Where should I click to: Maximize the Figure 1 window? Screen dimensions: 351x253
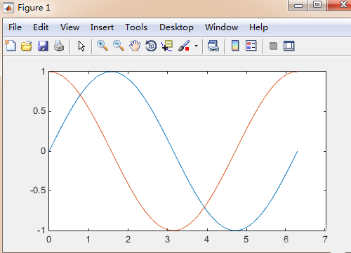(x=317, y=5)
